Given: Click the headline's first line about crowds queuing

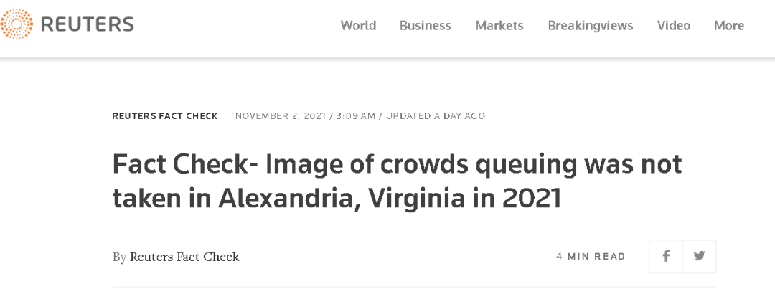Looking at the screenshot, I should [x=397, y=165].
